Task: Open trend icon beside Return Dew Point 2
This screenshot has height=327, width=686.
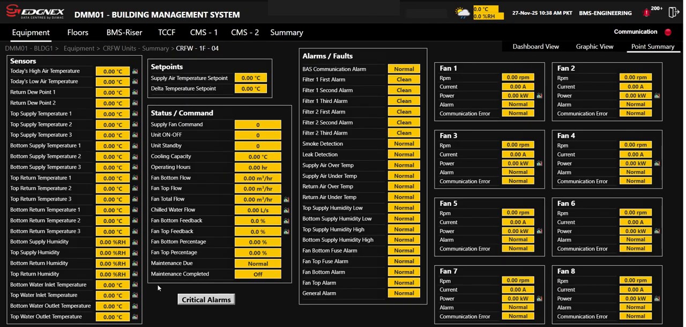Action: [135, 103]
